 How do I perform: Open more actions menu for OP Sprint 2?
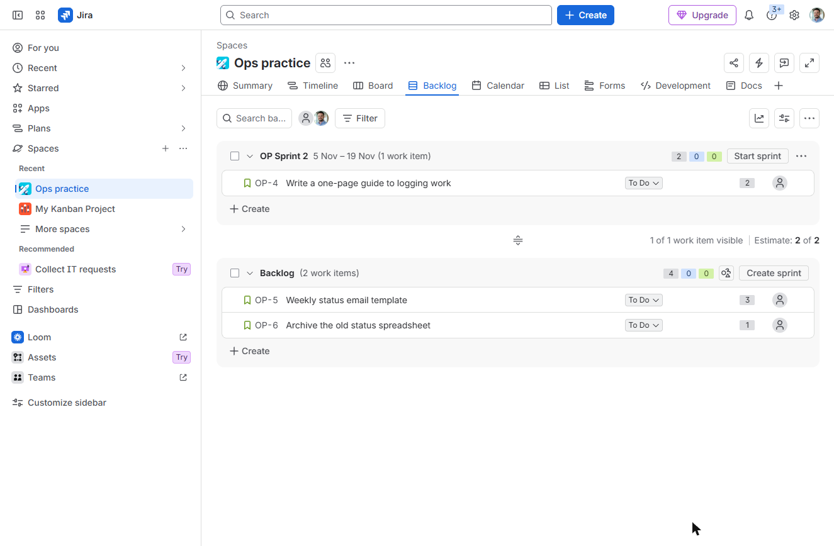[x=801, y=156]
